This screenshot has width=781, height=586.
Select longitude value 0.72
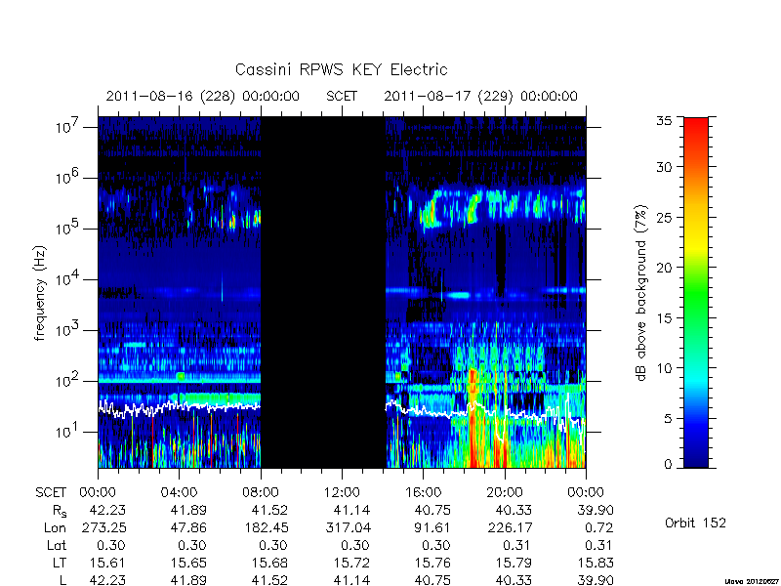point(598,527)
